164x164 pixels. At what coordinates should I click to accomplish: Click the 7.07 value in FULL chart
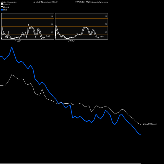tap(102, 37)
